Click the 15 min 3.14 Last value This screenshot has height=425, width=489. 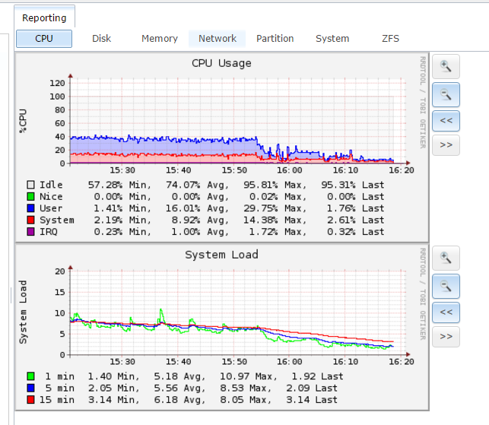pos(312,400)
